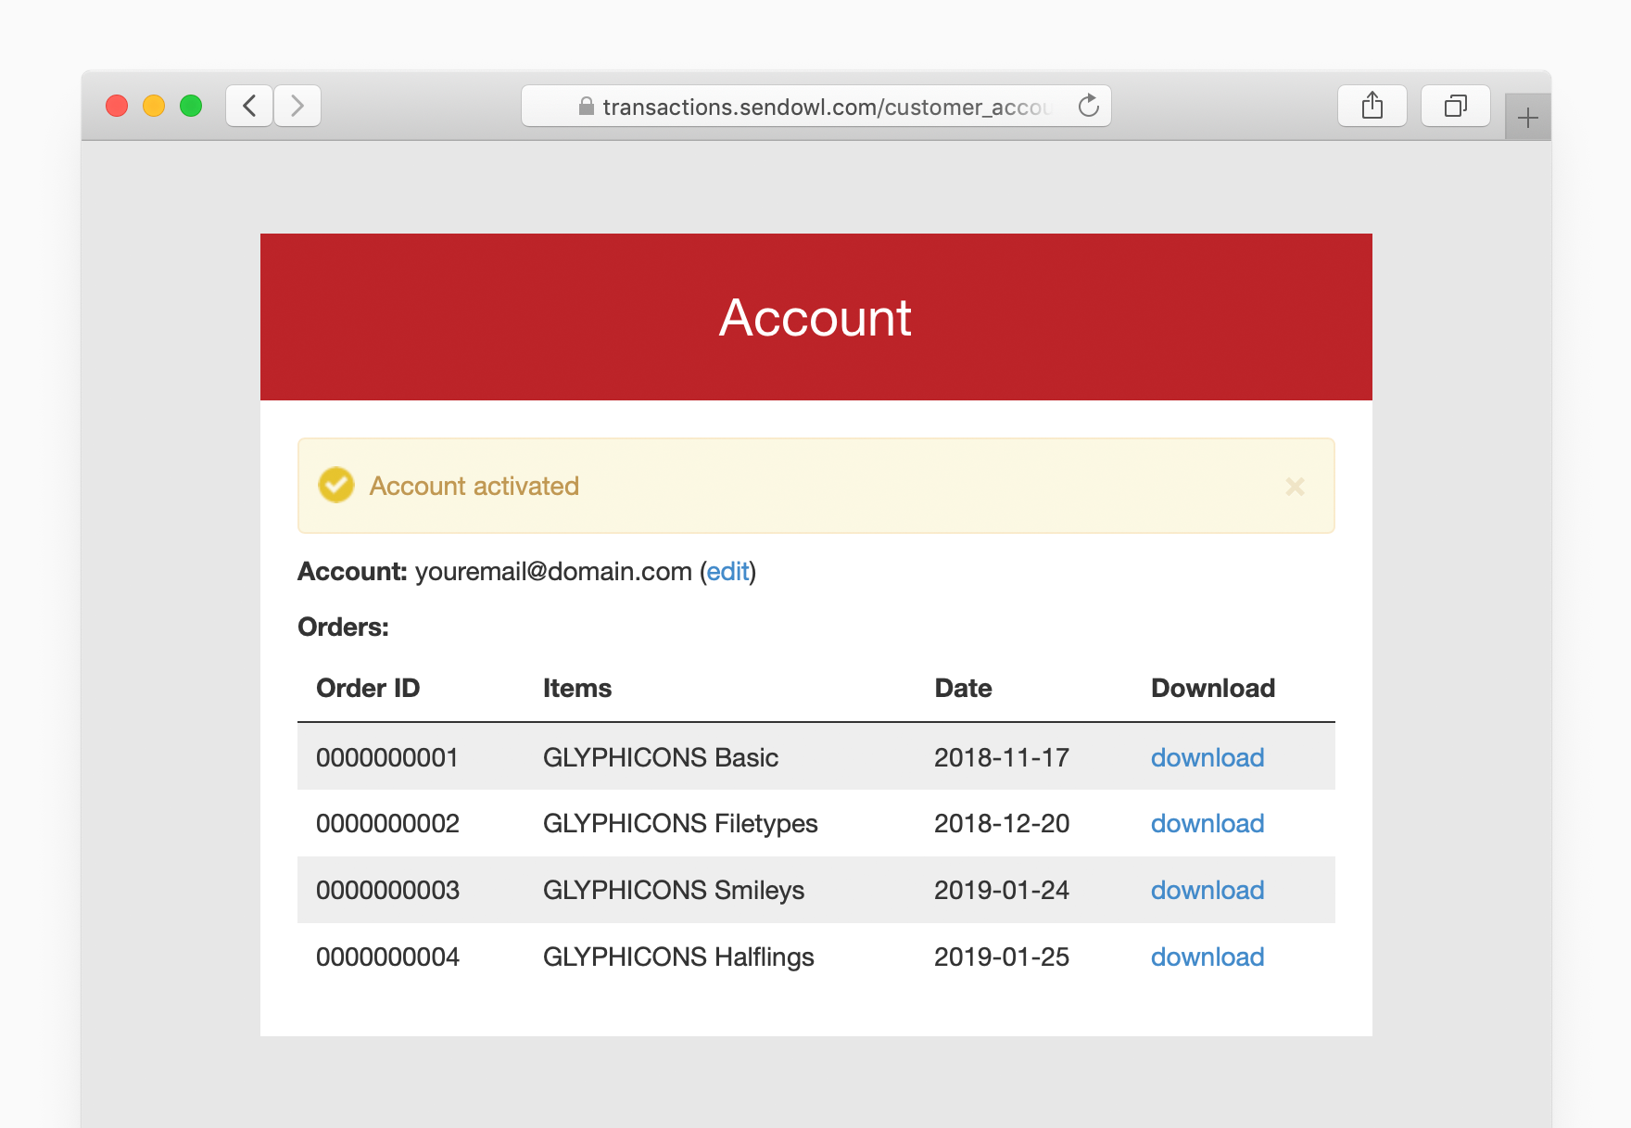The width and height of the screenshot is (1631, 1128).
Task: Click the yellow checkmark activation icon
Action: [x=336, y=485]
